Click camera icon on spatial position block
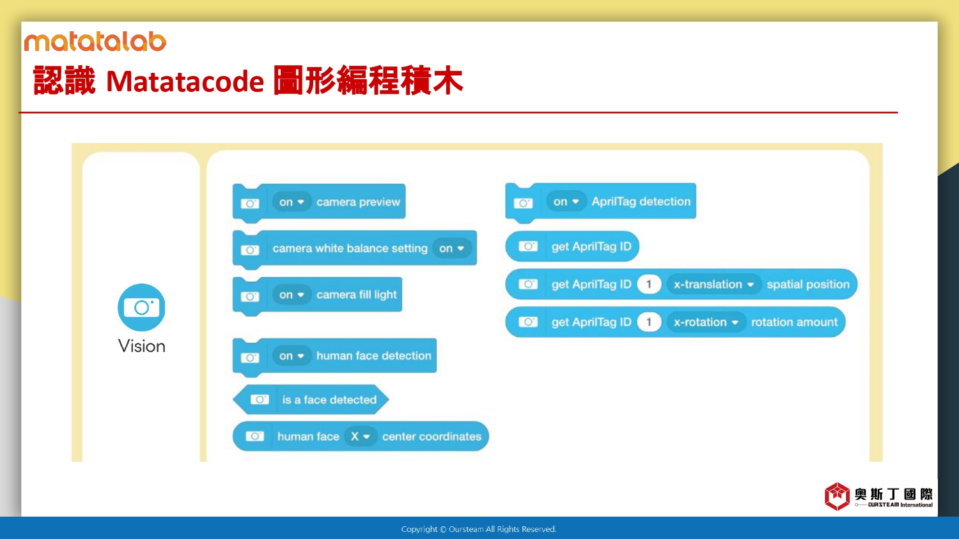The width and height of the screenshot is (959, 539). pyautogui.click(x=528, y=284)
